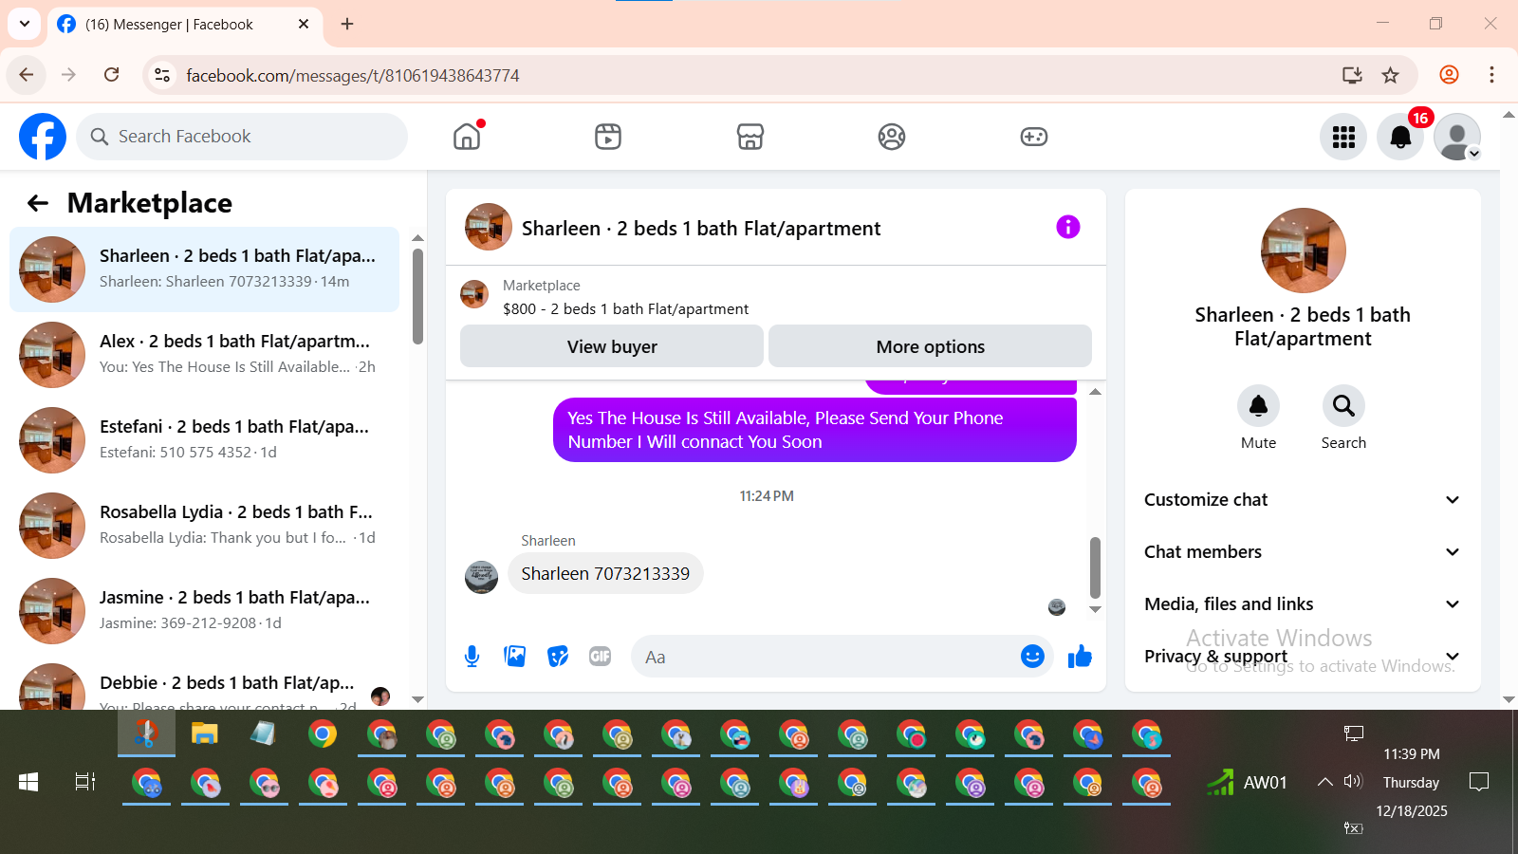The image size is (1518, 854).
Task: Go back using Marketplace back arrow
Action: pyautogui.click(x=38, y=203)
